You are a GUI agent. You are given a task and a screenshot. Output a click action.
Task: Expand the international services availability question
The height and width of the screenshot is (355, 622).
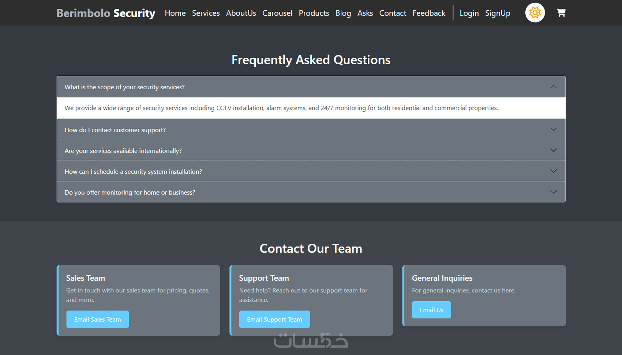pos(311,151)
